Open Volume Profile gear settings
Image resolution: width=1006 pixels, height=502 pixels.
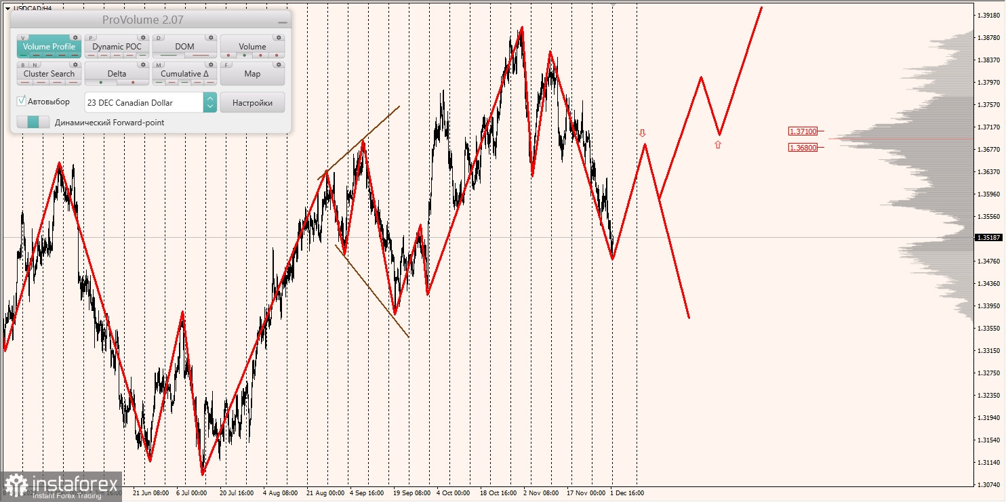[x=75, y=37]
